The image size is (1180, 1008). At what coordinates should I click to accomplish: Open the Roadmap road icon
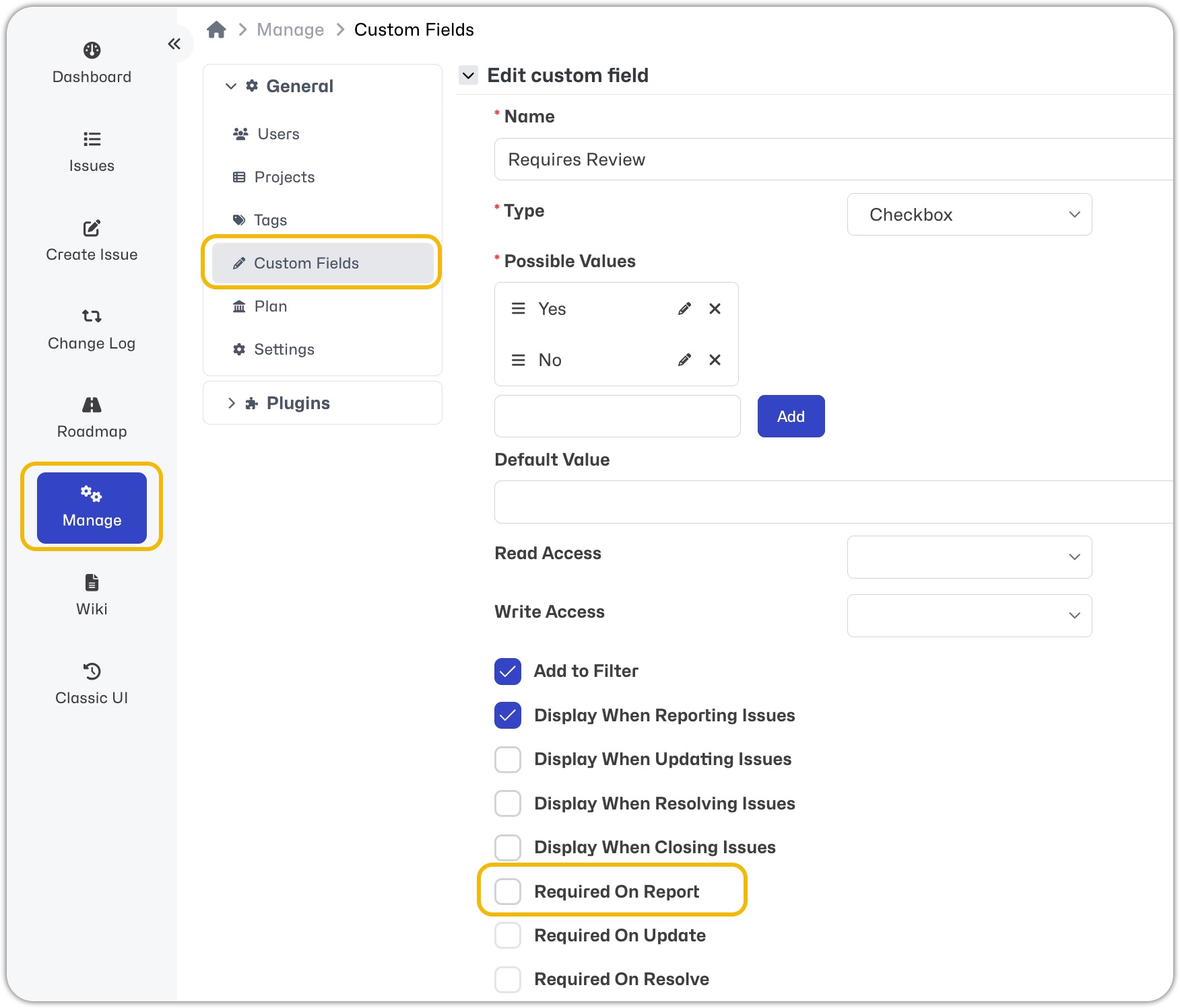coord(92,404)
